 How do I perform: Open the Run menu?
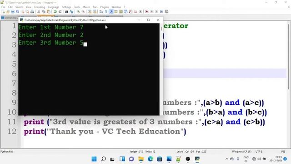(x=95, y=7)
